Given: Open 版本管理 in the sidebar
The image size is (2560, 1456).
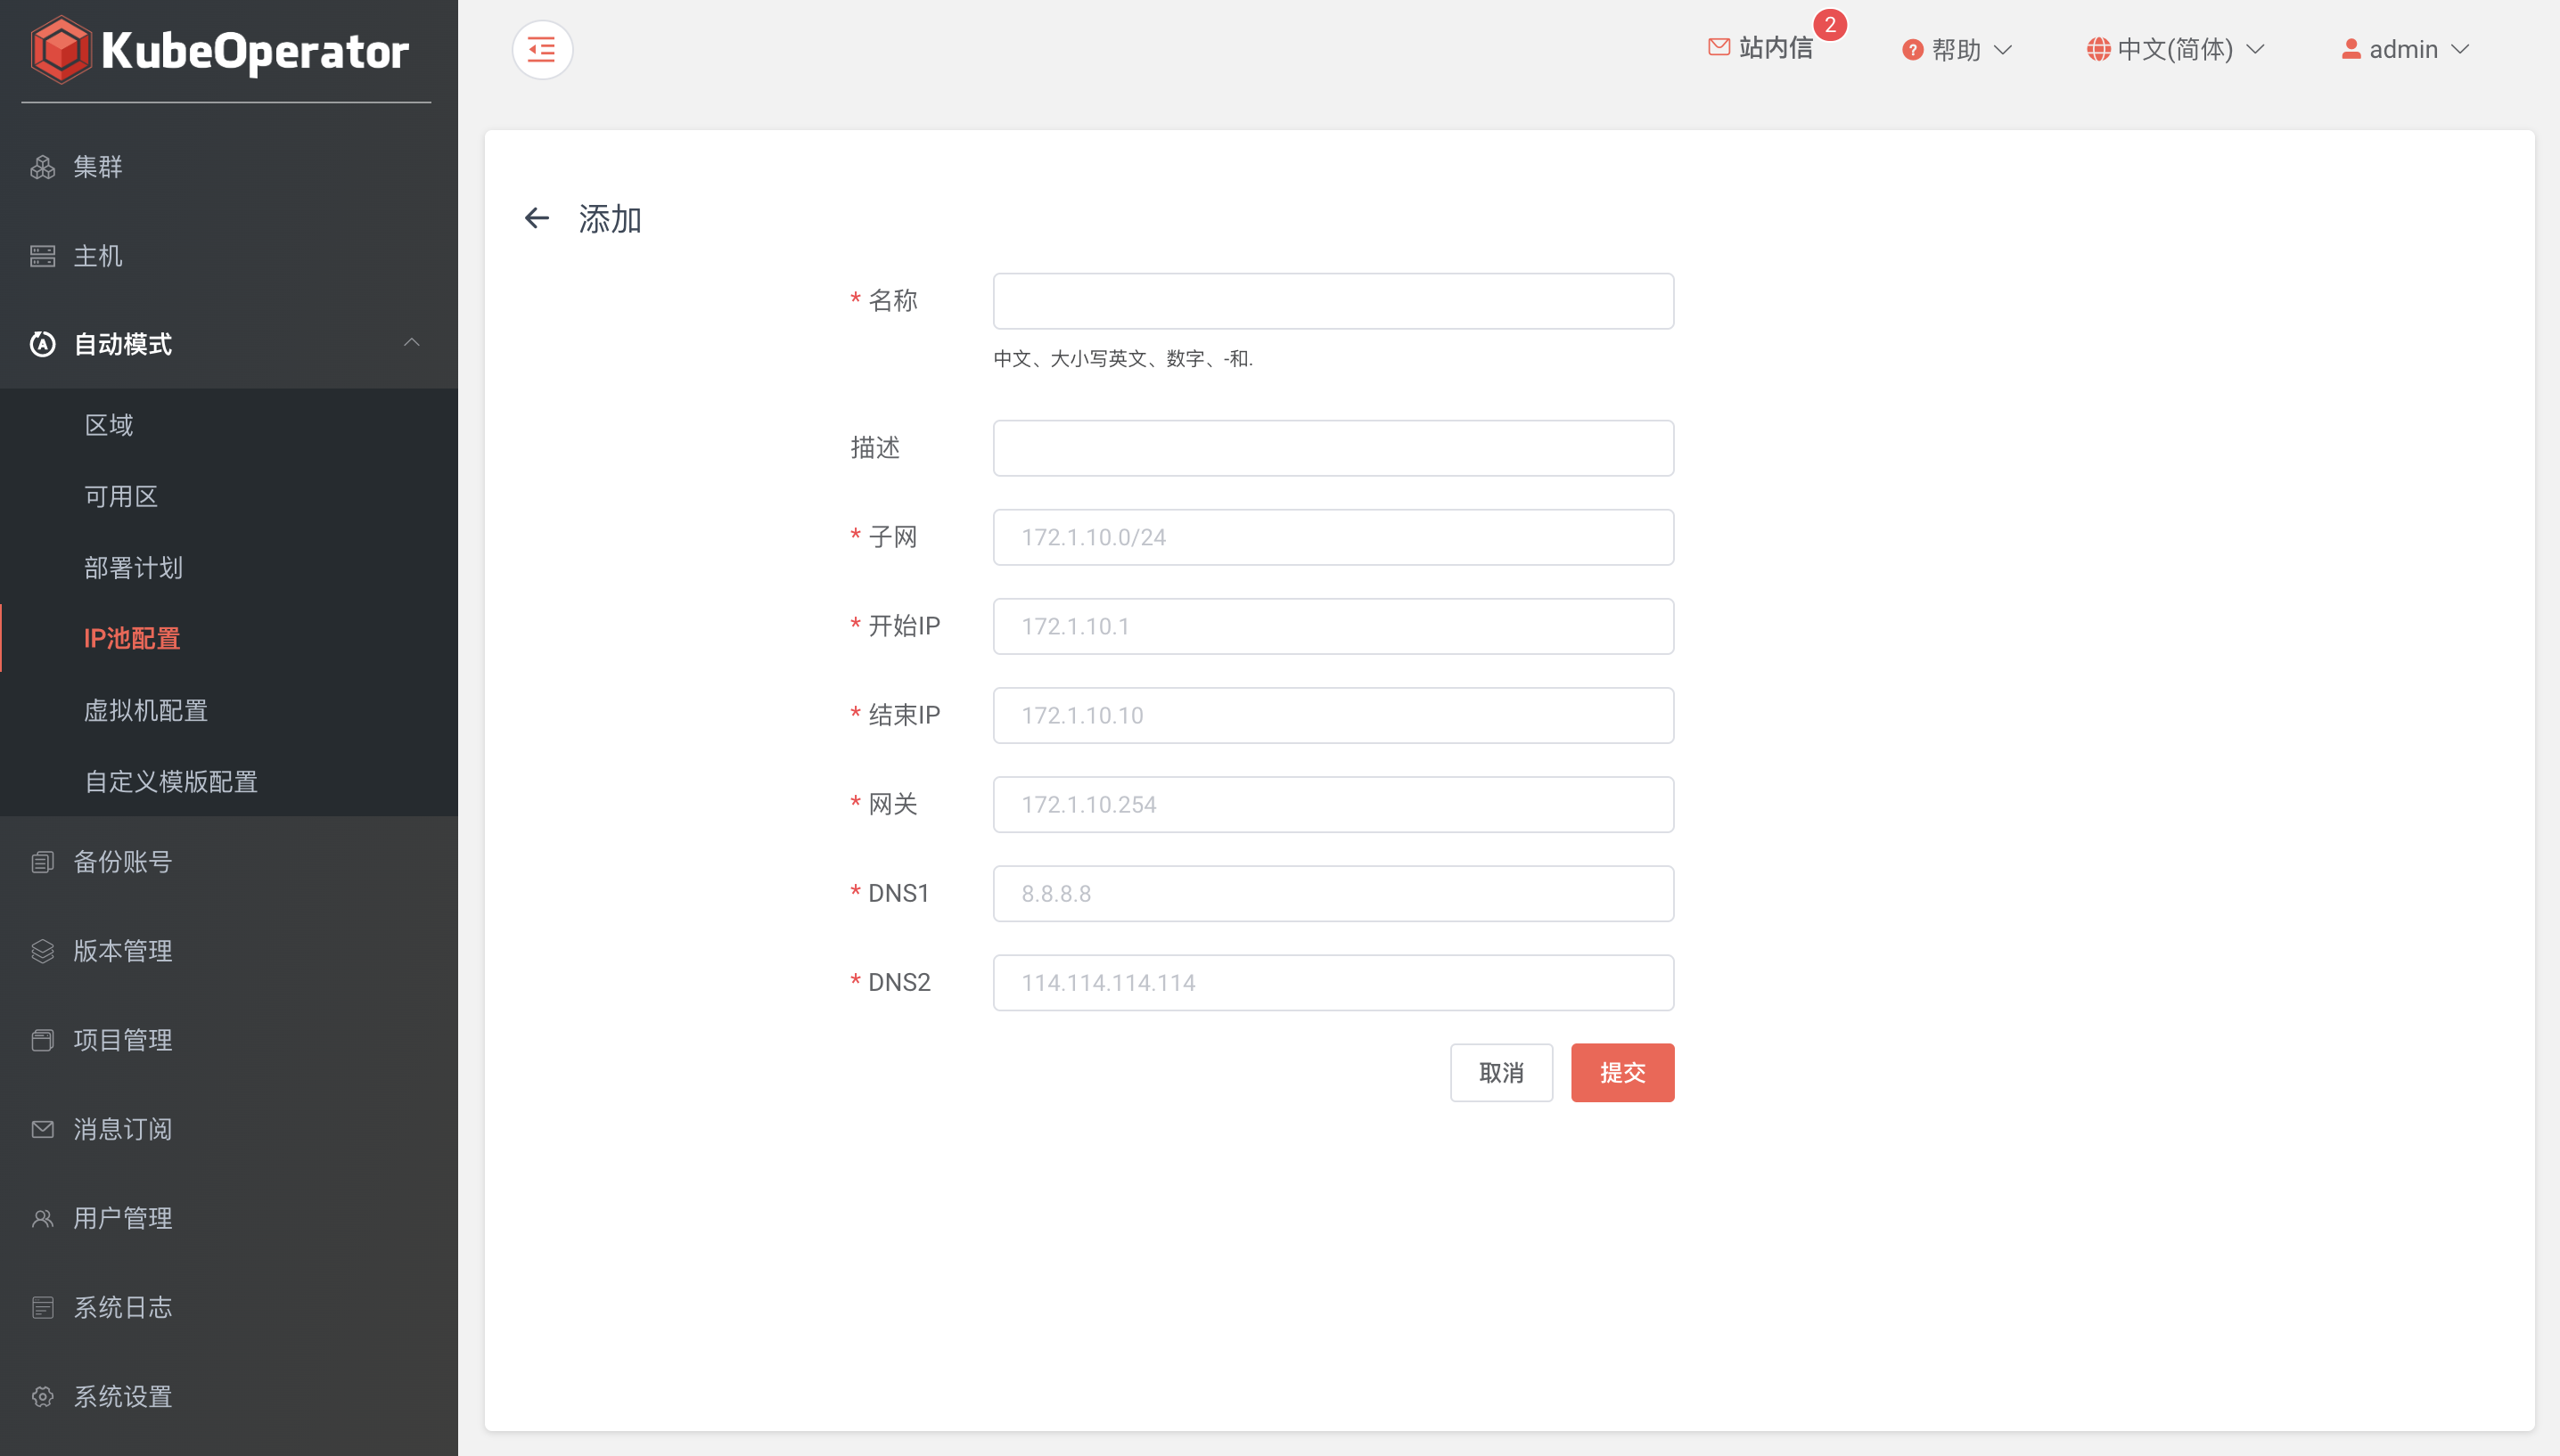Looking at the screenshot, I should (229, 950).
